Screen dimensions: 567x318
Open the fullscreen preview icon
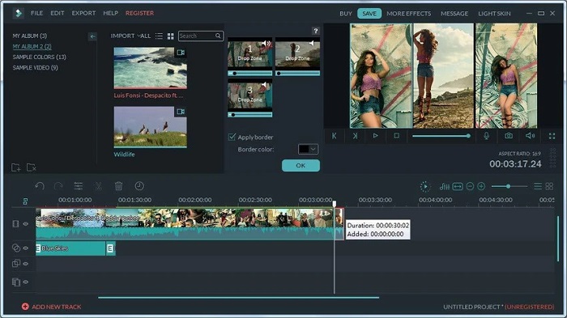552,136
